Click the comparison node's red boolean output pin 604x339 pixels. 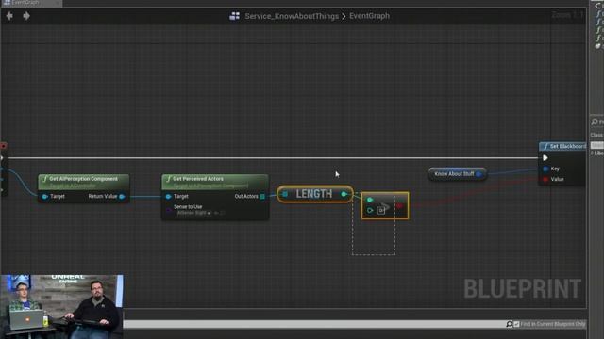400,206
